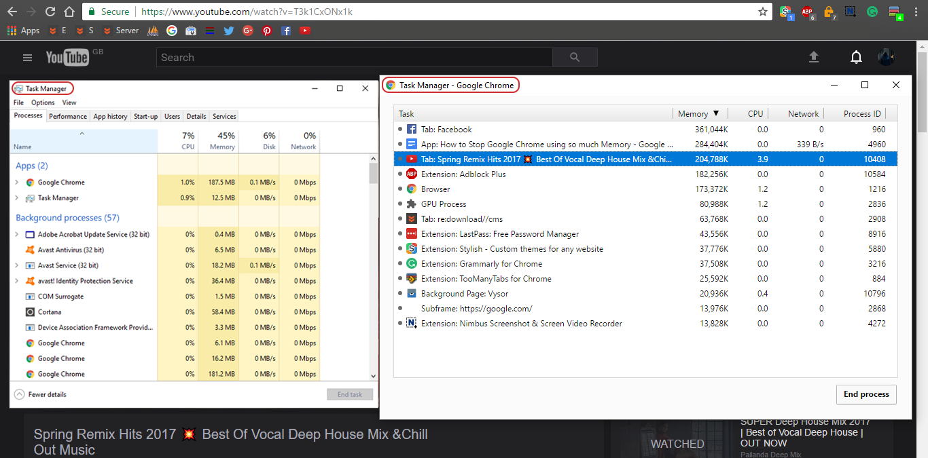
Task: Select the Tab: Facebook row
Action: [x=645, y=130]
